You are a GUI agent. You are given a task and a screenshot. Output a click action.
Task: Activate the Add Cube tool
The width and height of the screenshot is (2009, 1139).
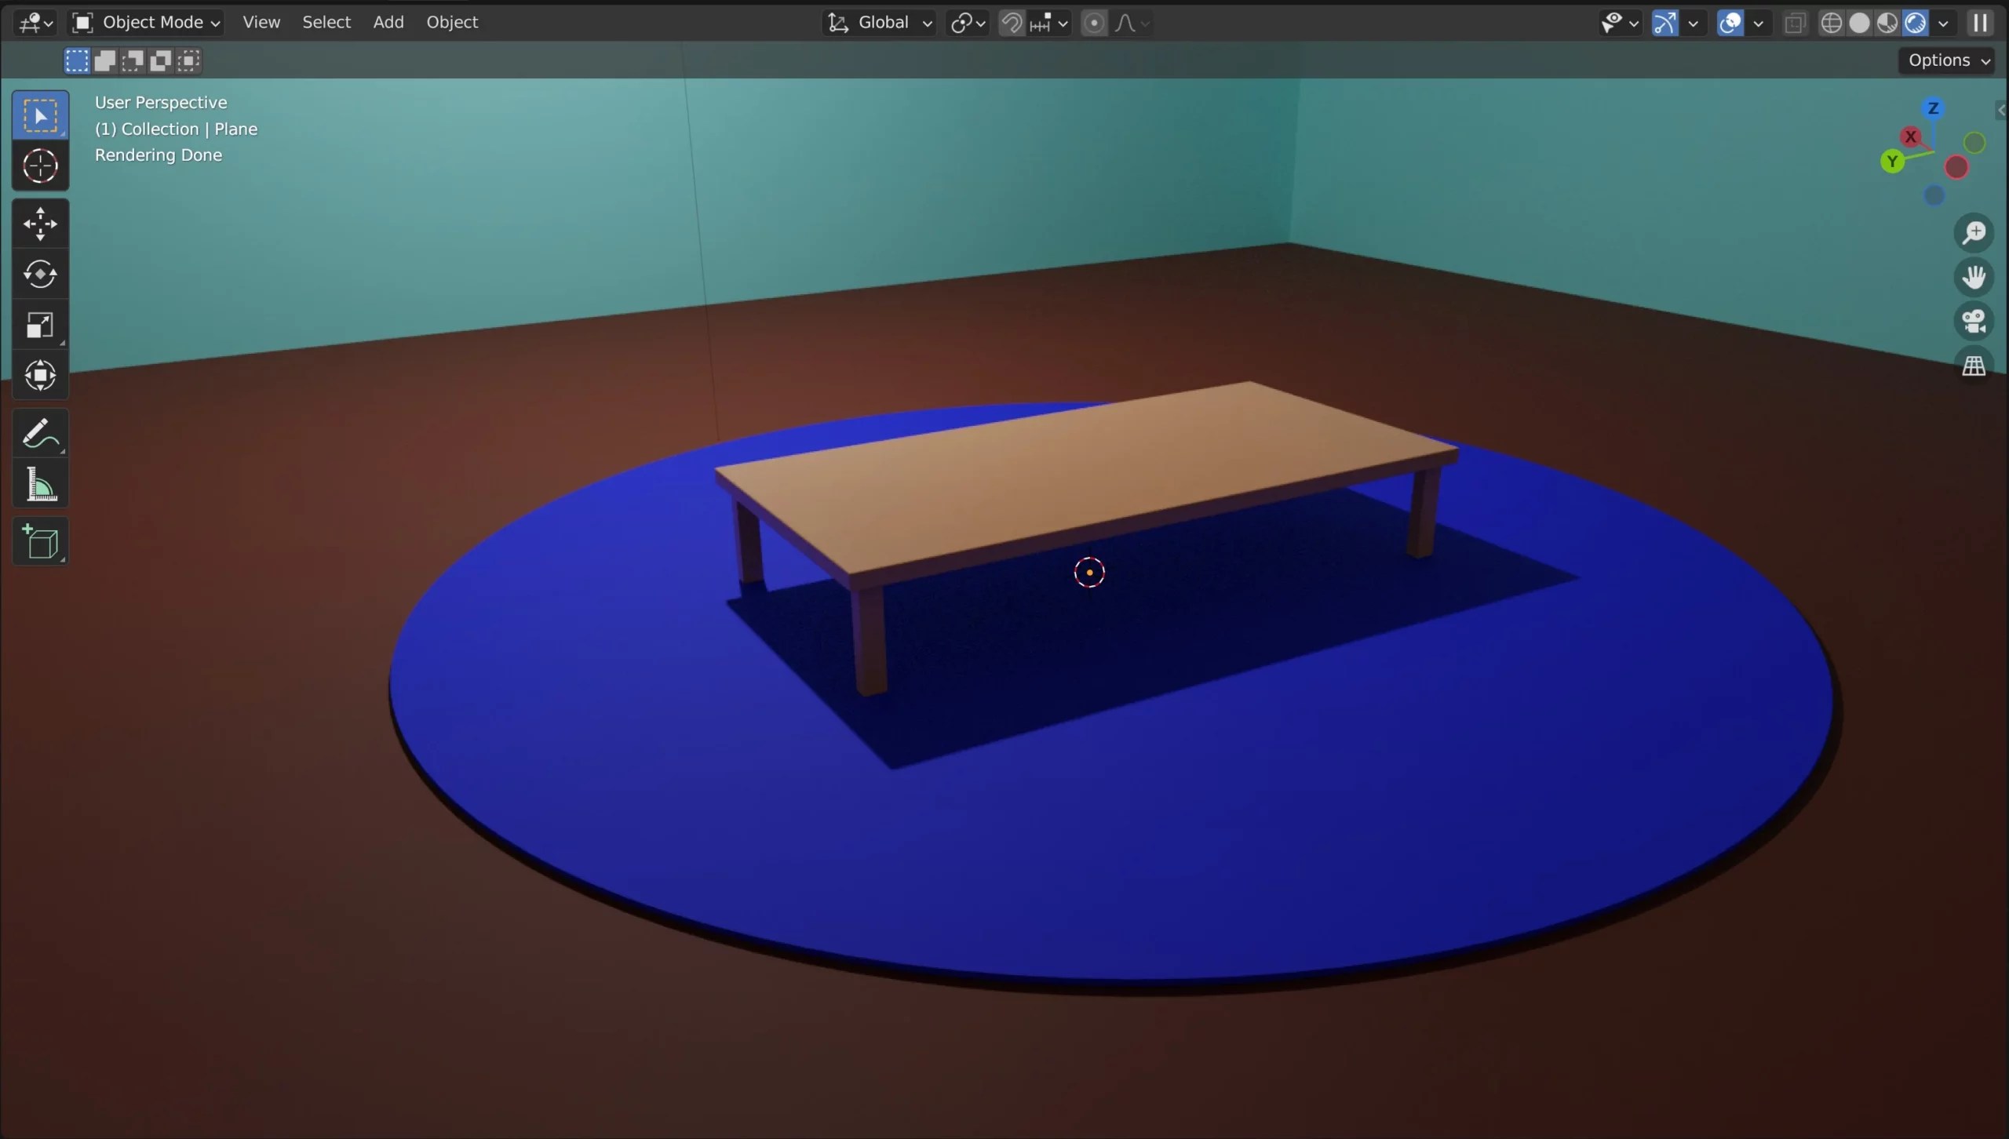[40, 541]
